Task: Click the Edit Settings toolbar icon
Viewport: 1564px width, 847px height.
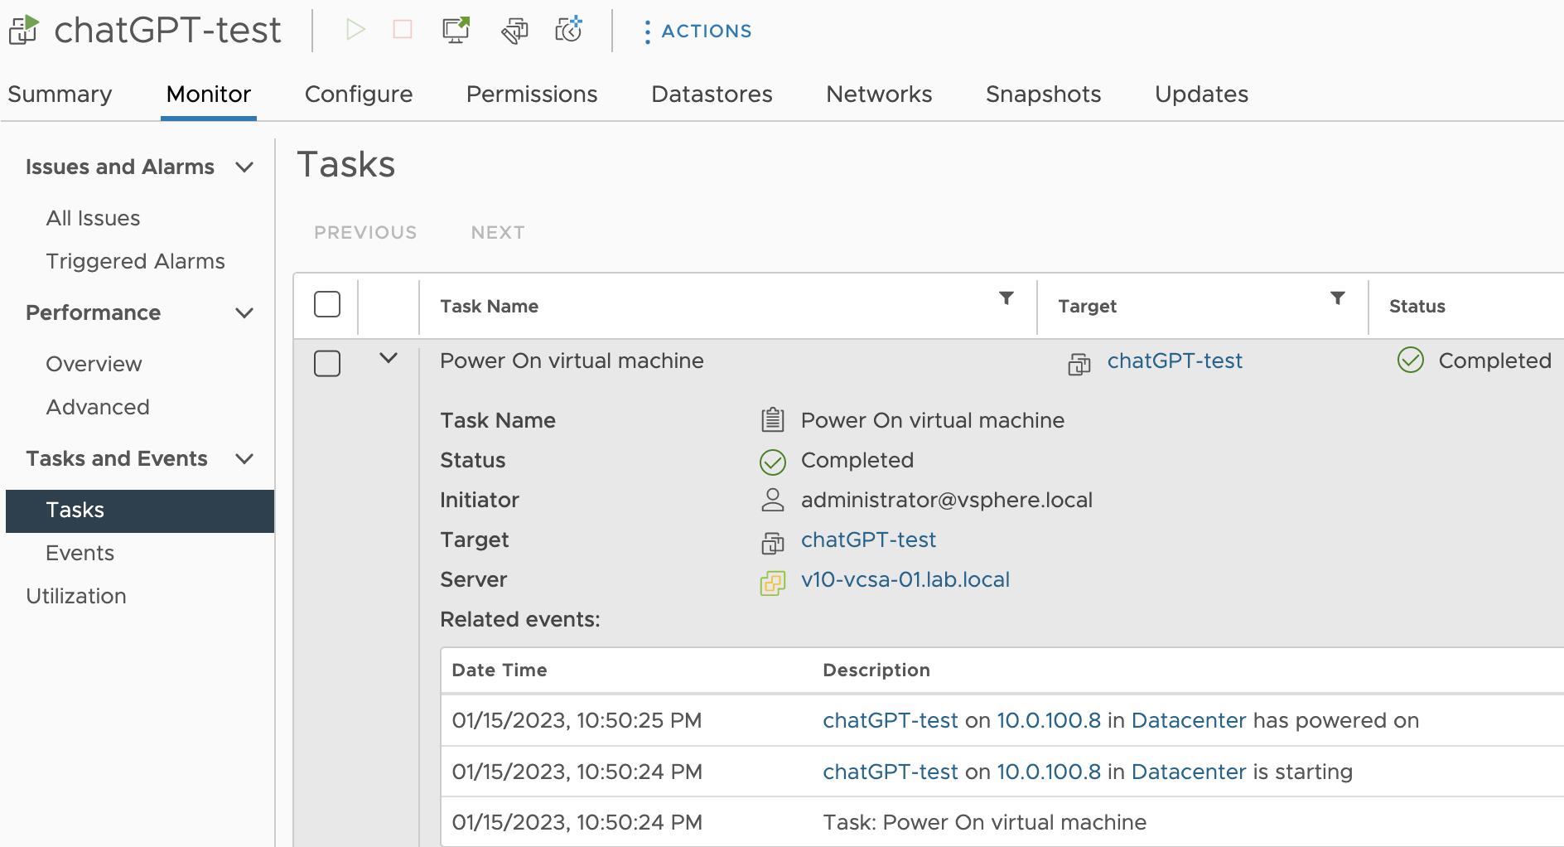Action: point(514,31)
